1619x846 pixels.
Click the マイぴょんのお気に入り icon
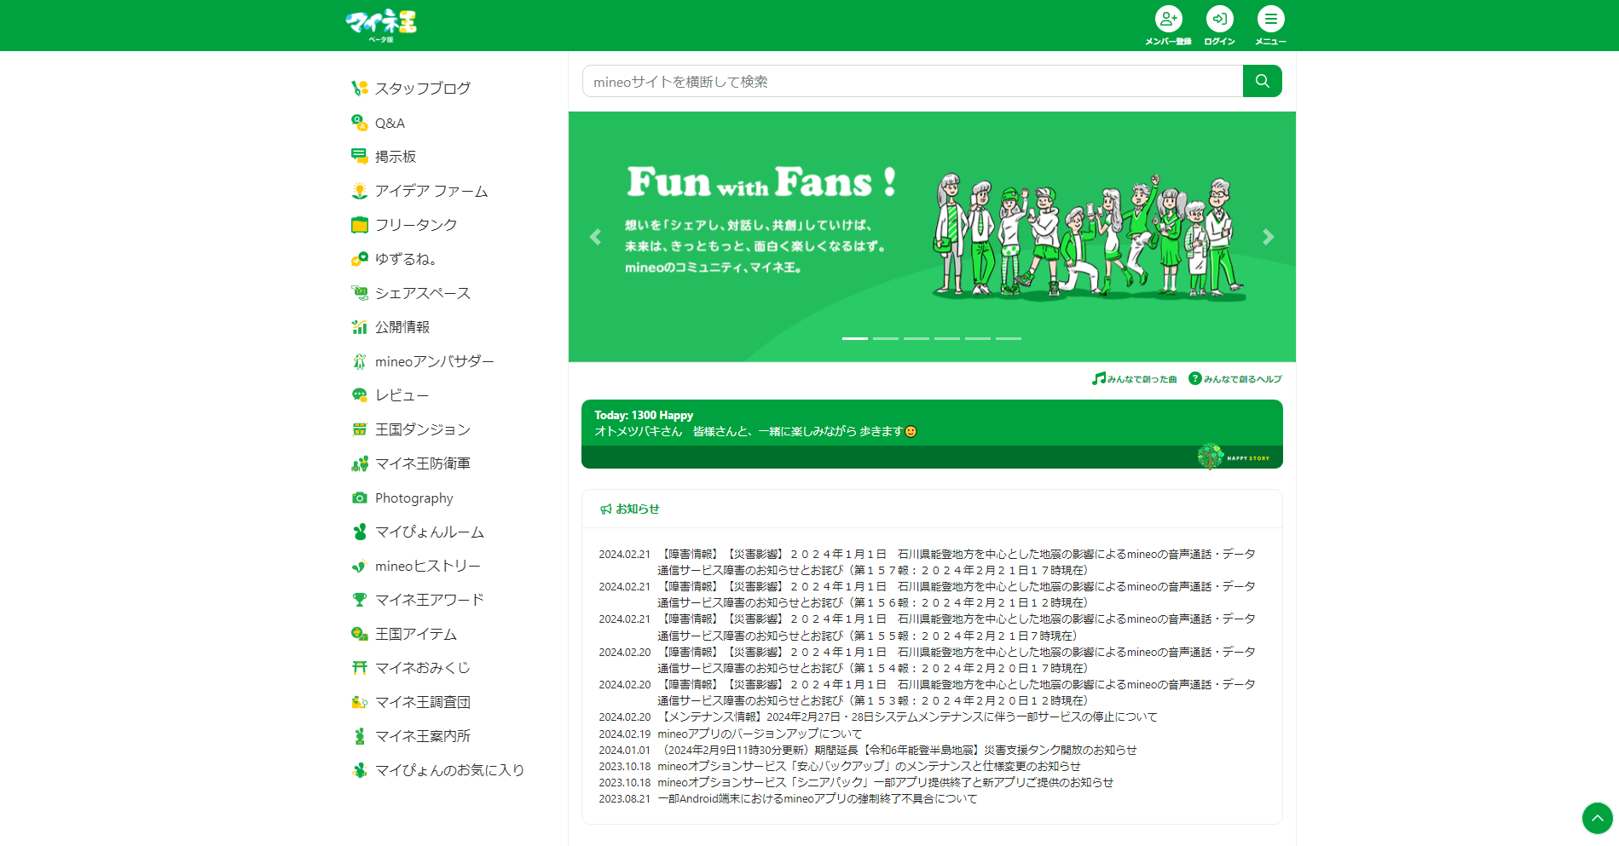pos(360,770)
